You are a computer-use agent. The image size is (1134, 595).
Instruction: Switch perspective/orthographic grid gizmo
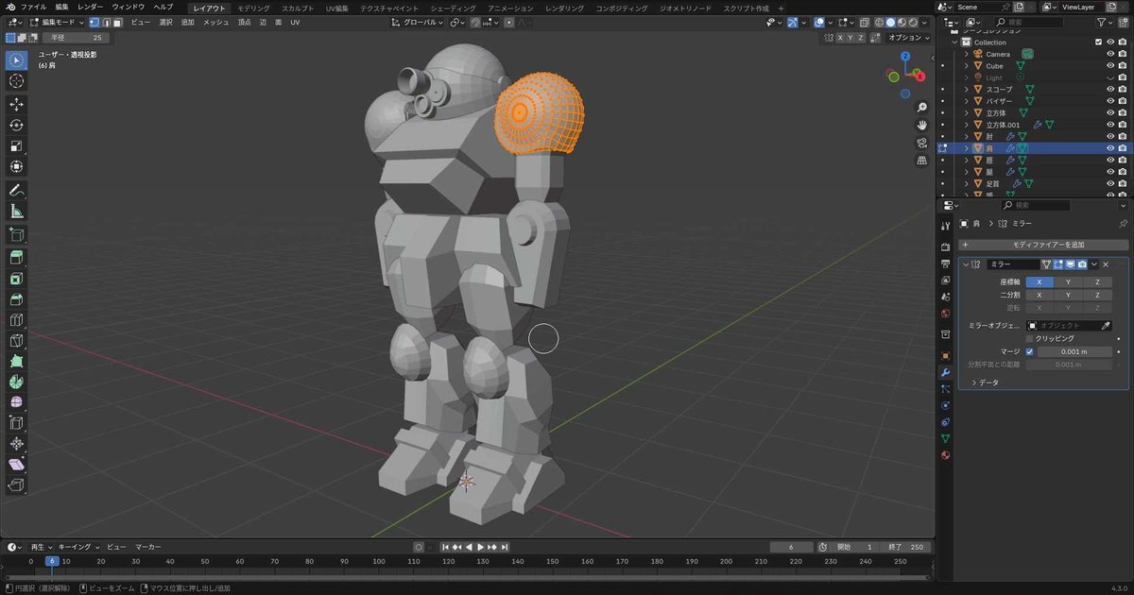click(922, 161)
